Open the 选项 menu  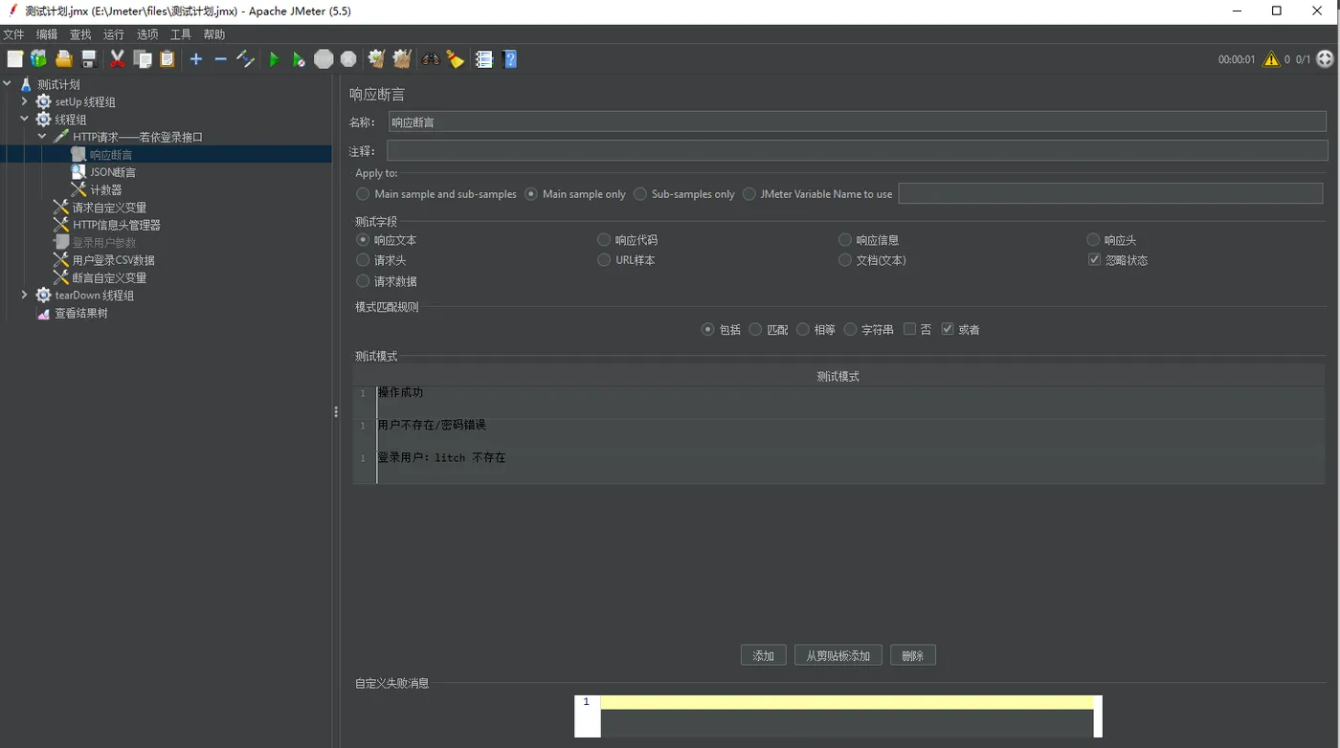147,34
